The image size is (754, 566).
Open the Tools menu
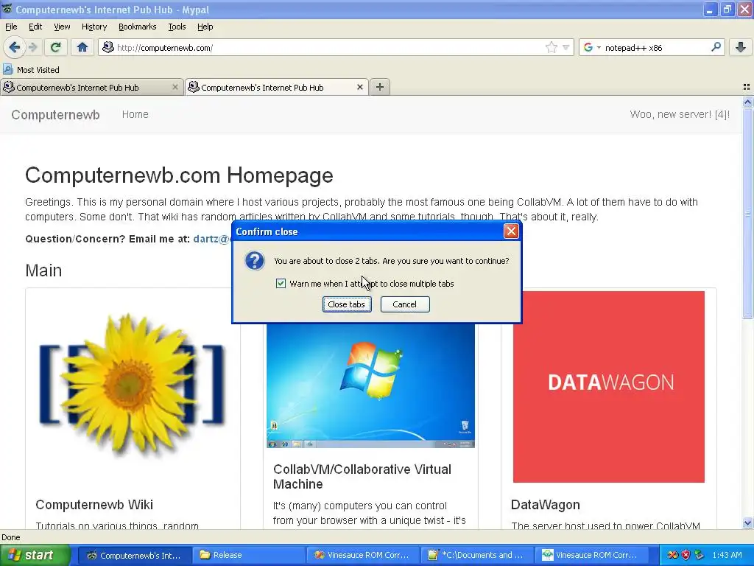[x=177, y=27]
